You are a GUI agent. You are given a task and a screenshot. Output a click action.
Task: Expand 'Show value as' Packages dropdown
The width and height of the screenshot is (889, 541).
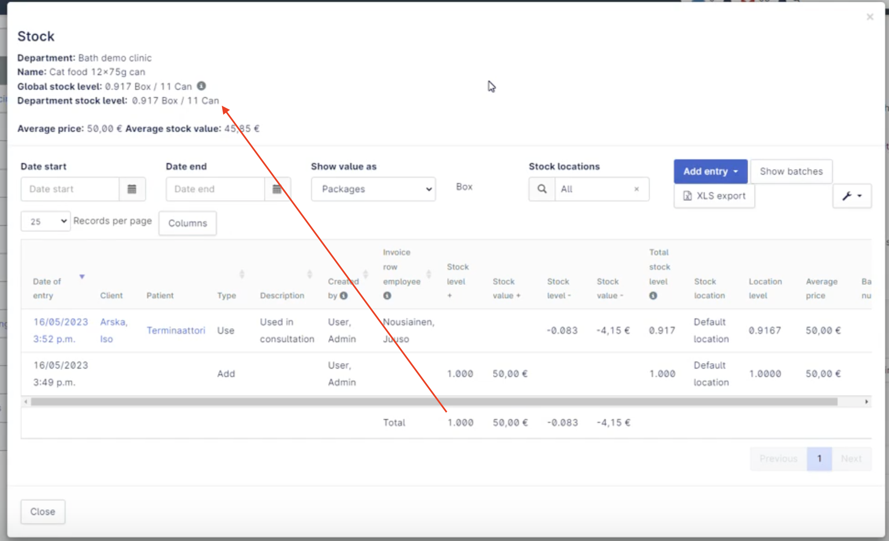click(x=374, y=189)
